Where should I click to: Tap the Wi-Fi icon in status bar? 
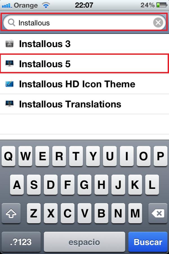tap(45, 5)
